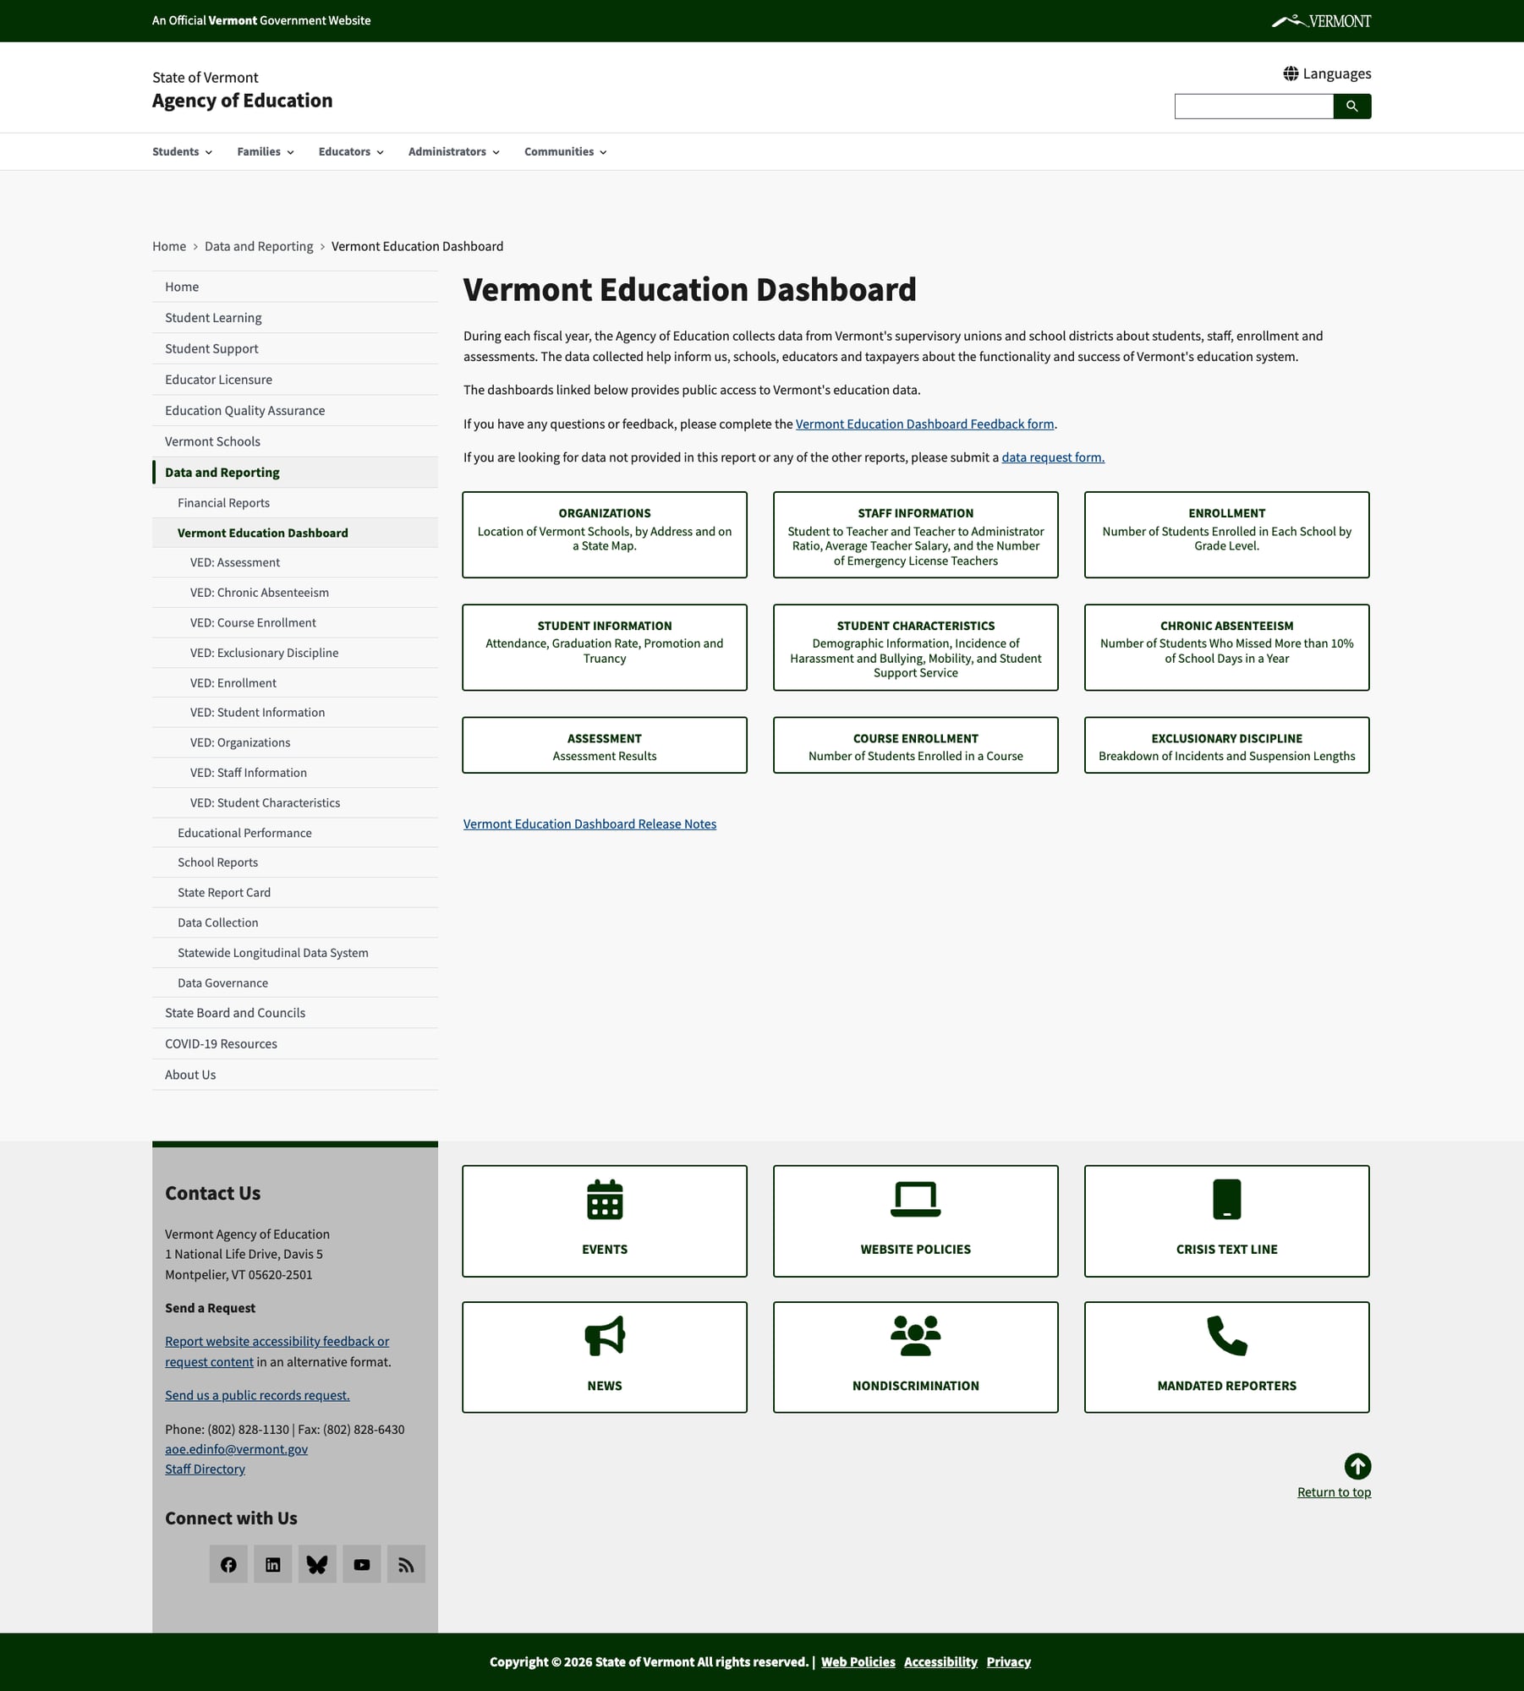Open the Chronic Absenteeism dashboard card
Viewport: 1524px width, 1691px height.
click(x=1227, y=647)
